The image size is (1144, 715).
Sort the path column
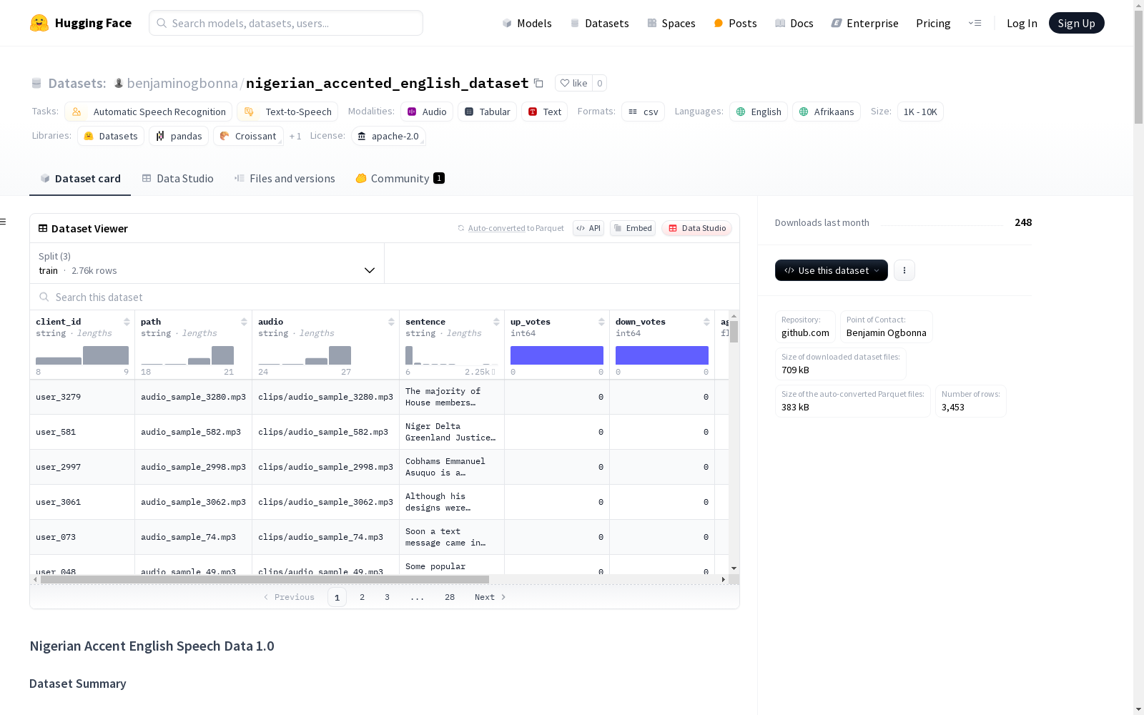tap(244, 322)
